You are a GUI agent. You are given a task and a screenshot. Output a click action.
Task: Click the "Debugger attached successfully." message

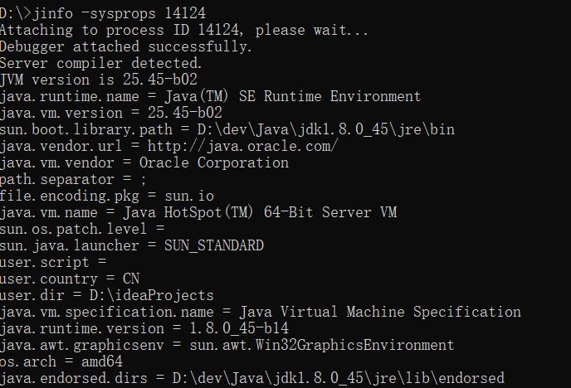click(x=126, y=46)
